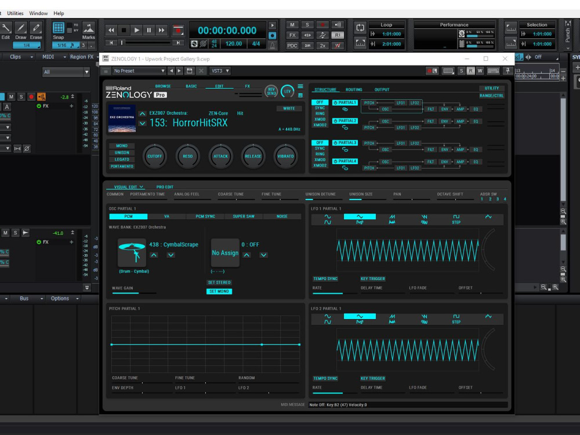580x435 pixels.
Task: Toggle the PORTAMENTO button
Action: (x=122, y=166)
